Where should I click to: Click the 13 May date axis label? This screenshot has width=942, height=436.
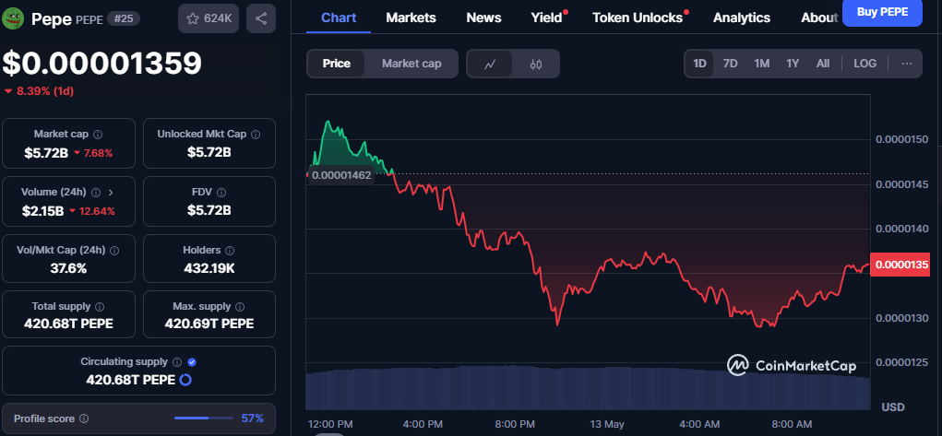[x=607, y=424]
